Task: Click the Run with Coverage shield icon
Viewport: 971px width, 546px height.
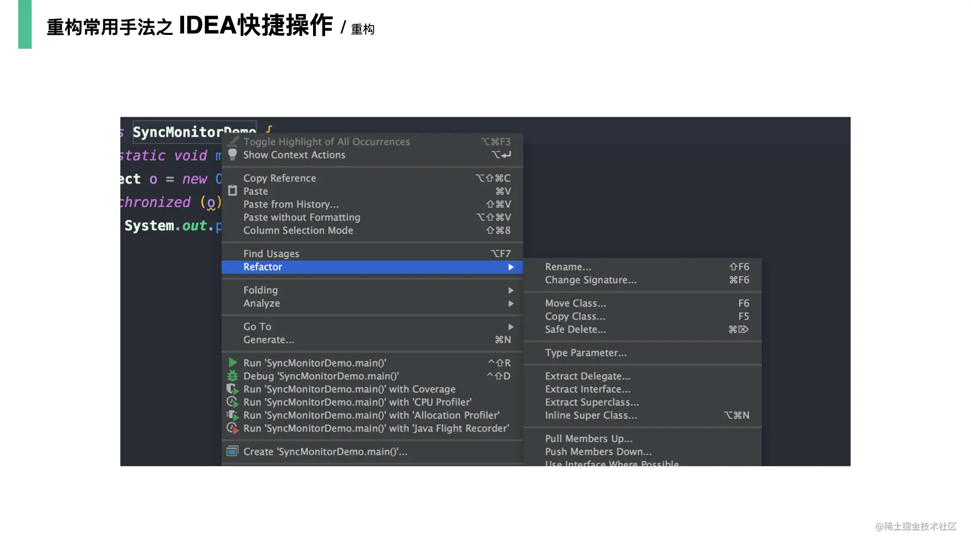Action: pos(232,389)
